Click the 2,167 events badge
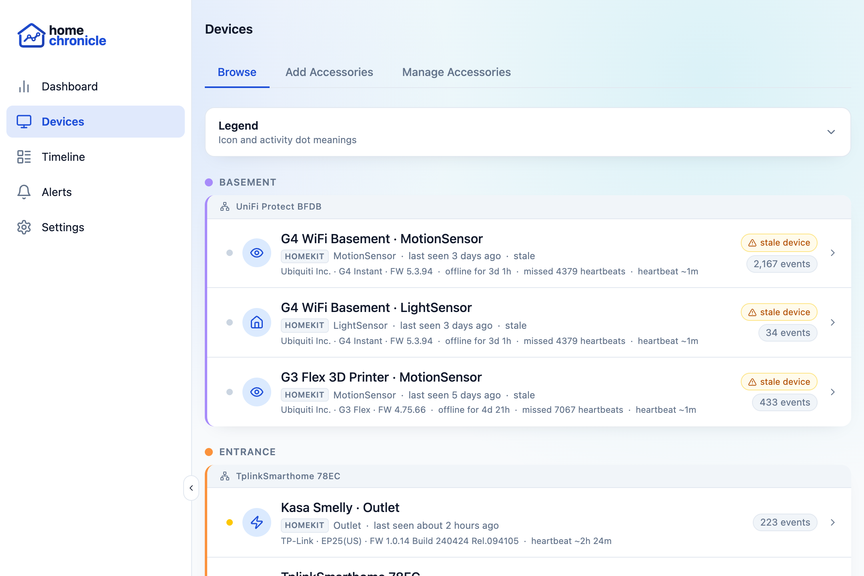The image size is (864, 576). [782, 264]
